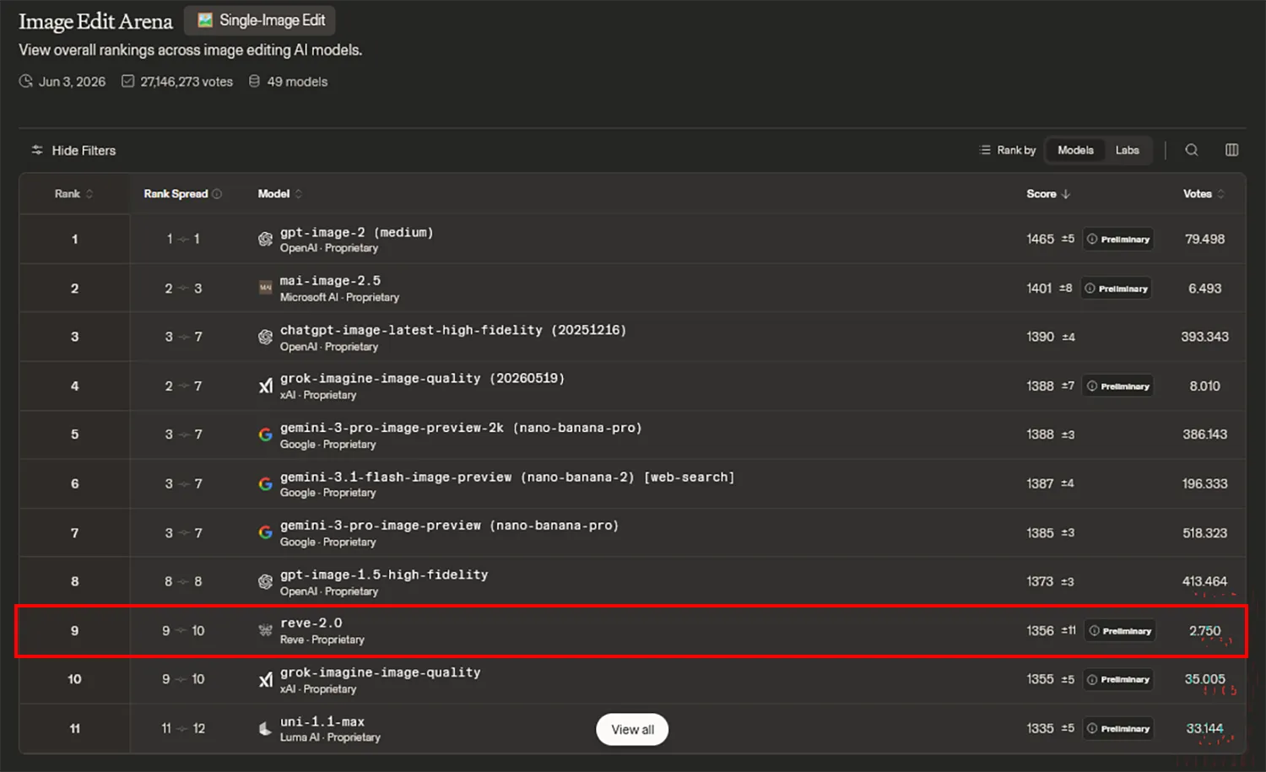The width and height of the screenshot is (1266, 772).
Task: Click the votes value 196.333
Action: tap(1204, 483)
